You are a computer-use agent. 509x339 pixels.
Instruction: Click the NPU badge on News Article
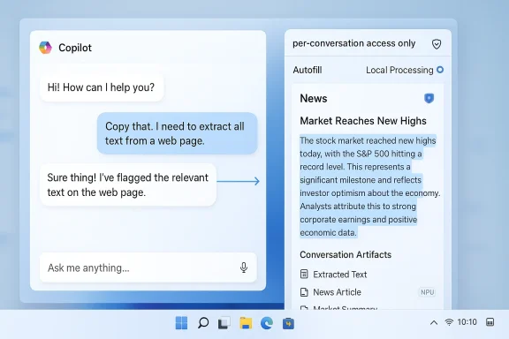click(x=427, y=292)
